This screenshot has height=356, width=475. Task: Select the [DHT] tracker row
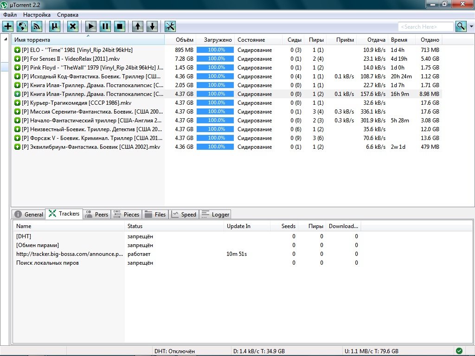[188, 236]
